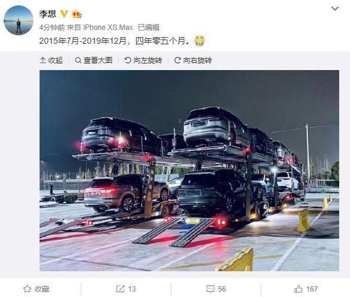Toggle 收藏 to favorite this post
Image resolution: width=350 pixels, height=297 pixels.
pyautogui.click(x=36, y=289)
